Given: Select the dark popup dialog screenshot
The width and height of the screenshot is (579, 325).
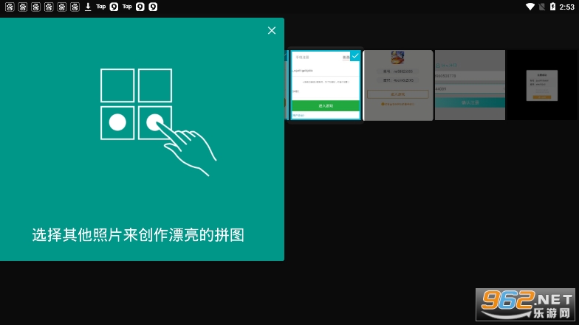Looking at the screenshot, I should pos(542,85).
